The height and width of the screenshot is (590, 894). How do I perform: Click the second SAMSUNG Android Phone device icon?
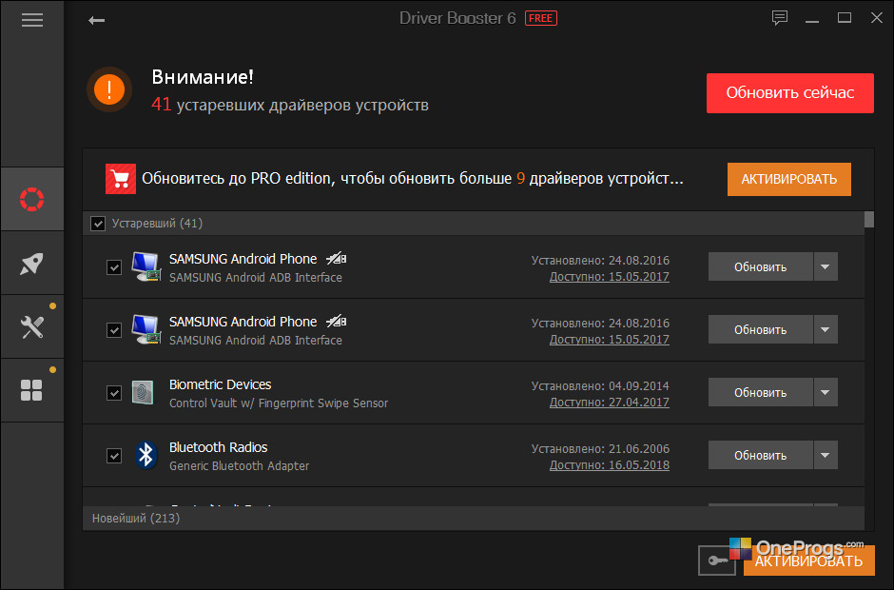(146, 329)
